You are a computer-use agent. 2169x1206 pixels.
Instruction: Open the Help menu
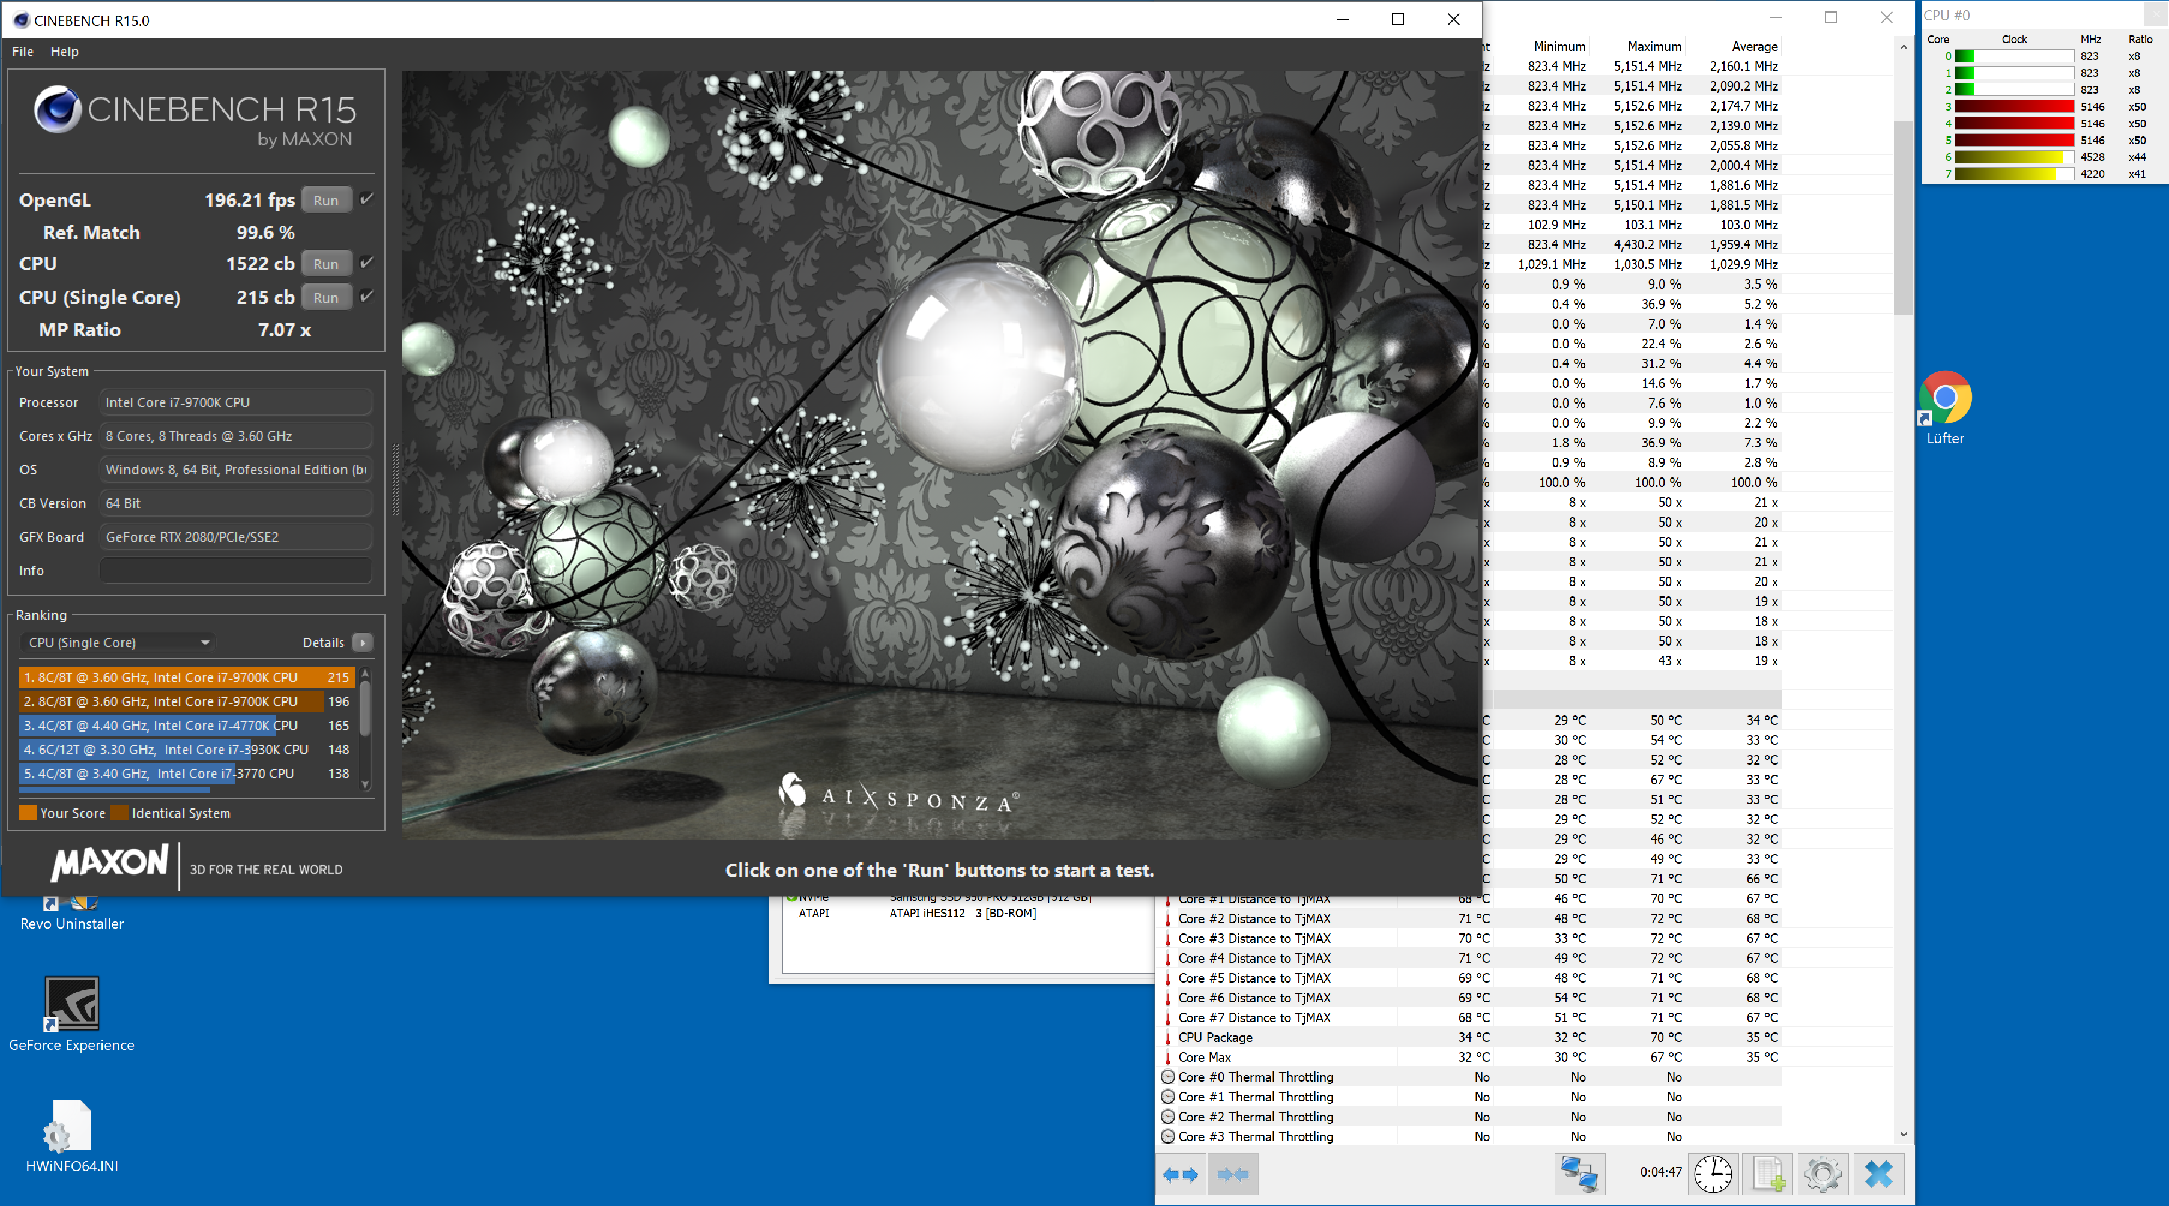[64, 52]
